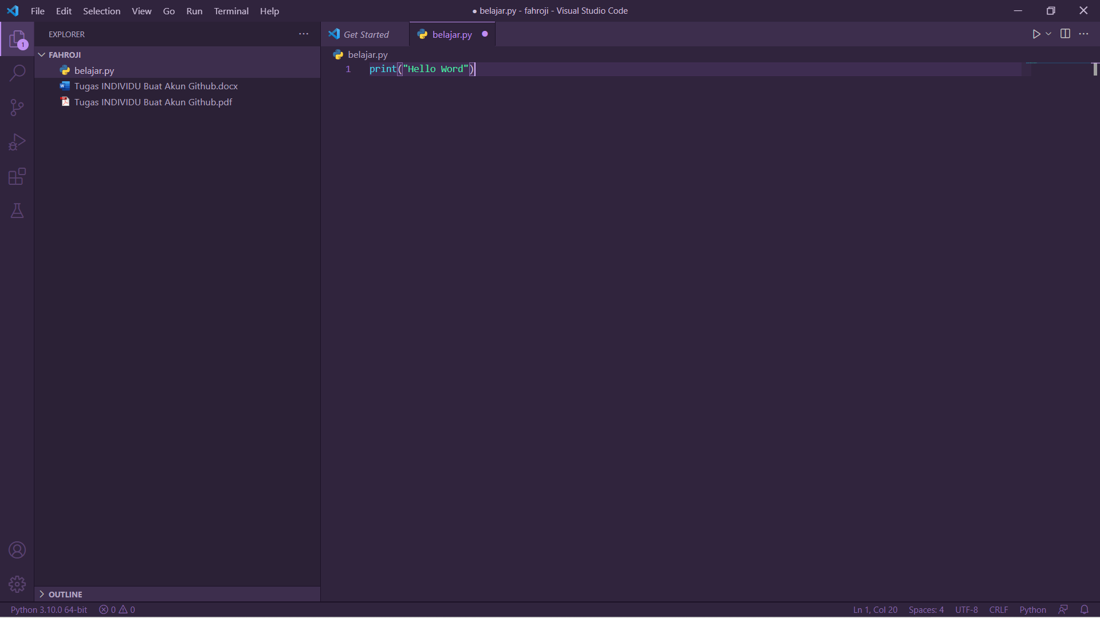
Task: Open the Accounts menu icon
Action: pyautogui.click(x=17, y=550)
